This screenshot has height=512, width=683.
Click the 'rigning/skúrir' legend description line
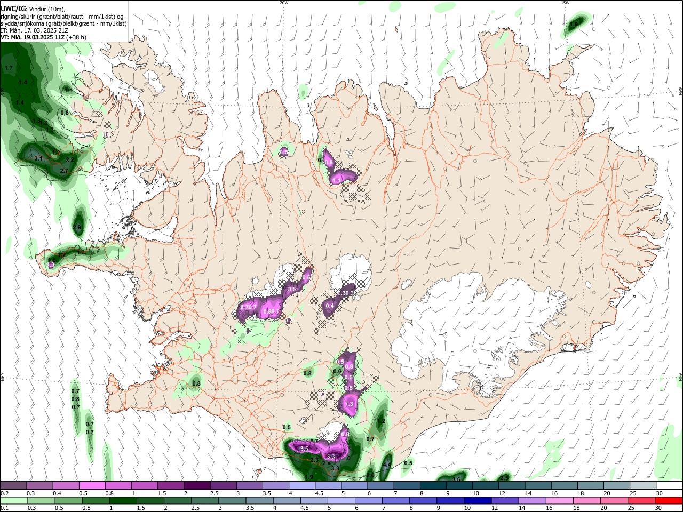point(62,16)
